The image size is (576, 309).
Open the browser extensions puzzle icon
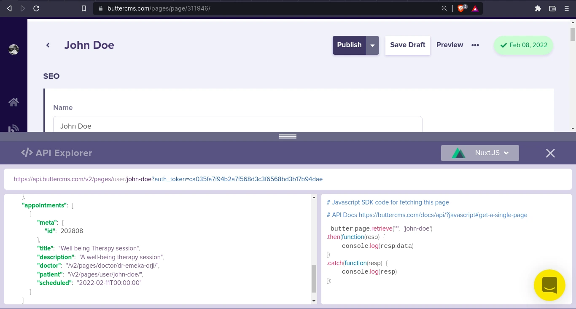[x=538, y=8]
